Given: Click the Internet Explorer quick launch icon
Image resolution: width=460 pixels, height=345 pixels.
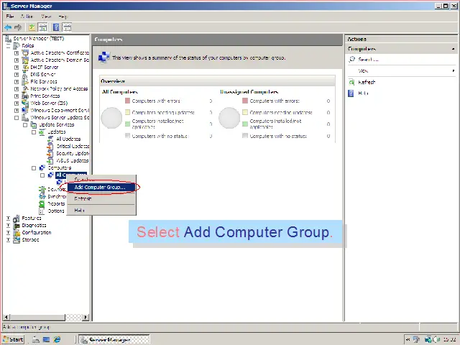Looking at the screenshot, I should tap(57, 339).
